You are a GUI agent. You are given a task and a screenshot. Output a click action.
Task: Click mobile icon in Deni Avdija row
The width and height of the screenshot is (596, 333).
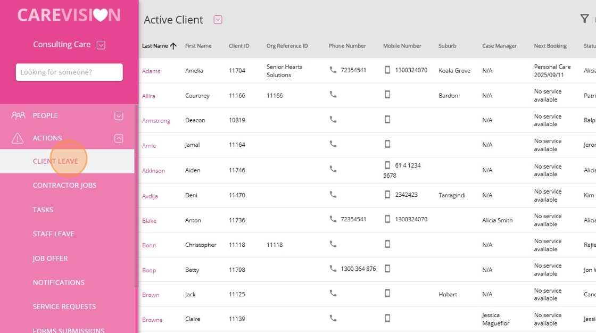387,195
